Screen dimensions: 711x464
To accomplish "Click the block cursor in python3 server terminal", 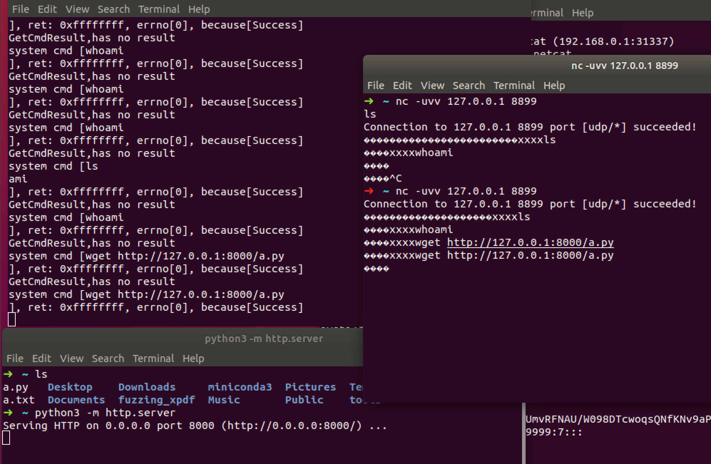I will coord(6,438).
